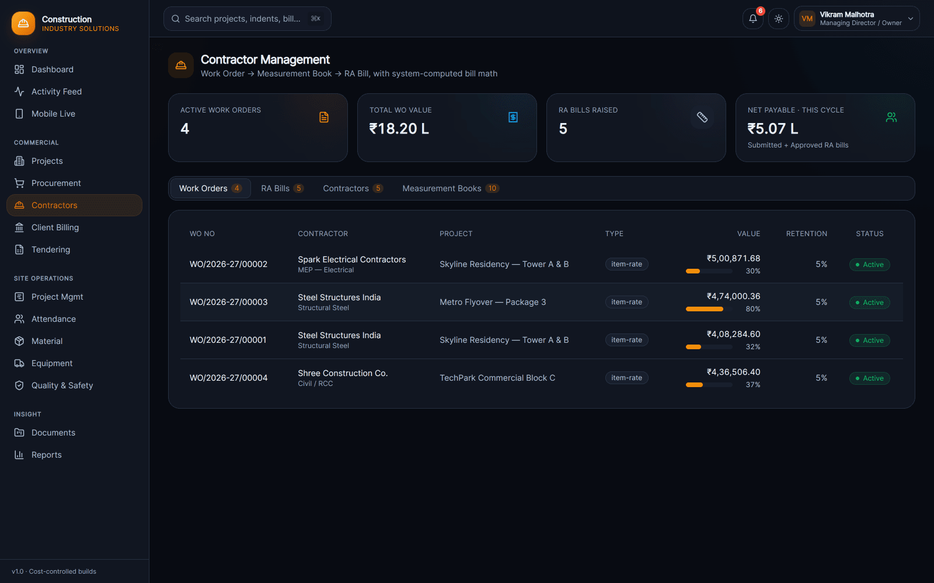The height and width of the screenshot is (583, 934).
Task: Open work order WO/2026-27/00001
Action: tap(228, 340)
